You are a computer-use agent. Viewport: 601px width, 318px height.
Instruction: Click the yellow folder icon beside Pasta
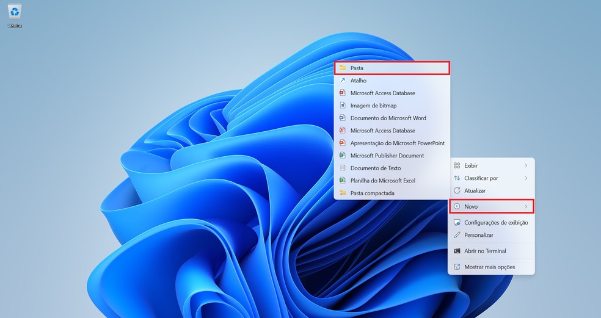pos(343,68)
